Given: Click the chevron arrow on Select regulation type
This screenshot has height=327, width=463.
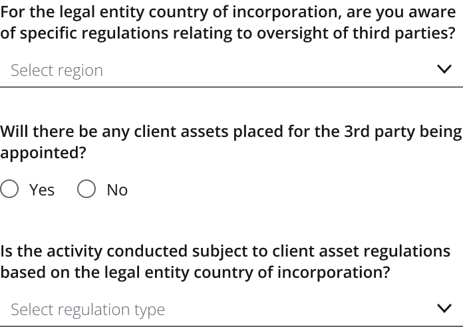Looking at the screenshot, I should [444, 308].
